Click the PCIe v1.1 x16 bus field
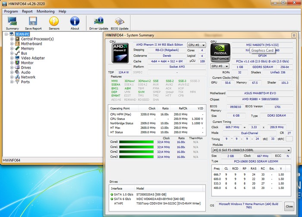The image size is (302, 217). point(262,61)
